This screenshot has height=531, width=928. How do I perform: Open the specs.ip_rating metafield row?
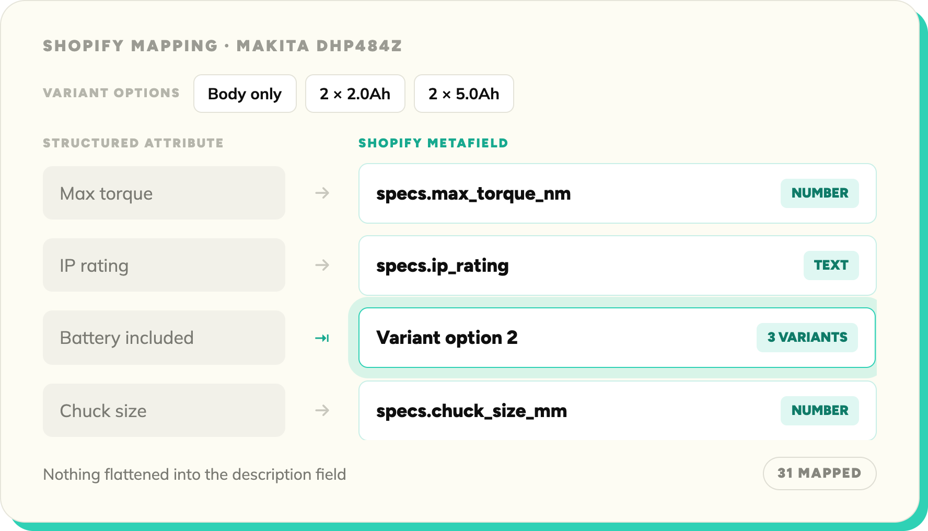click(617, 265)
